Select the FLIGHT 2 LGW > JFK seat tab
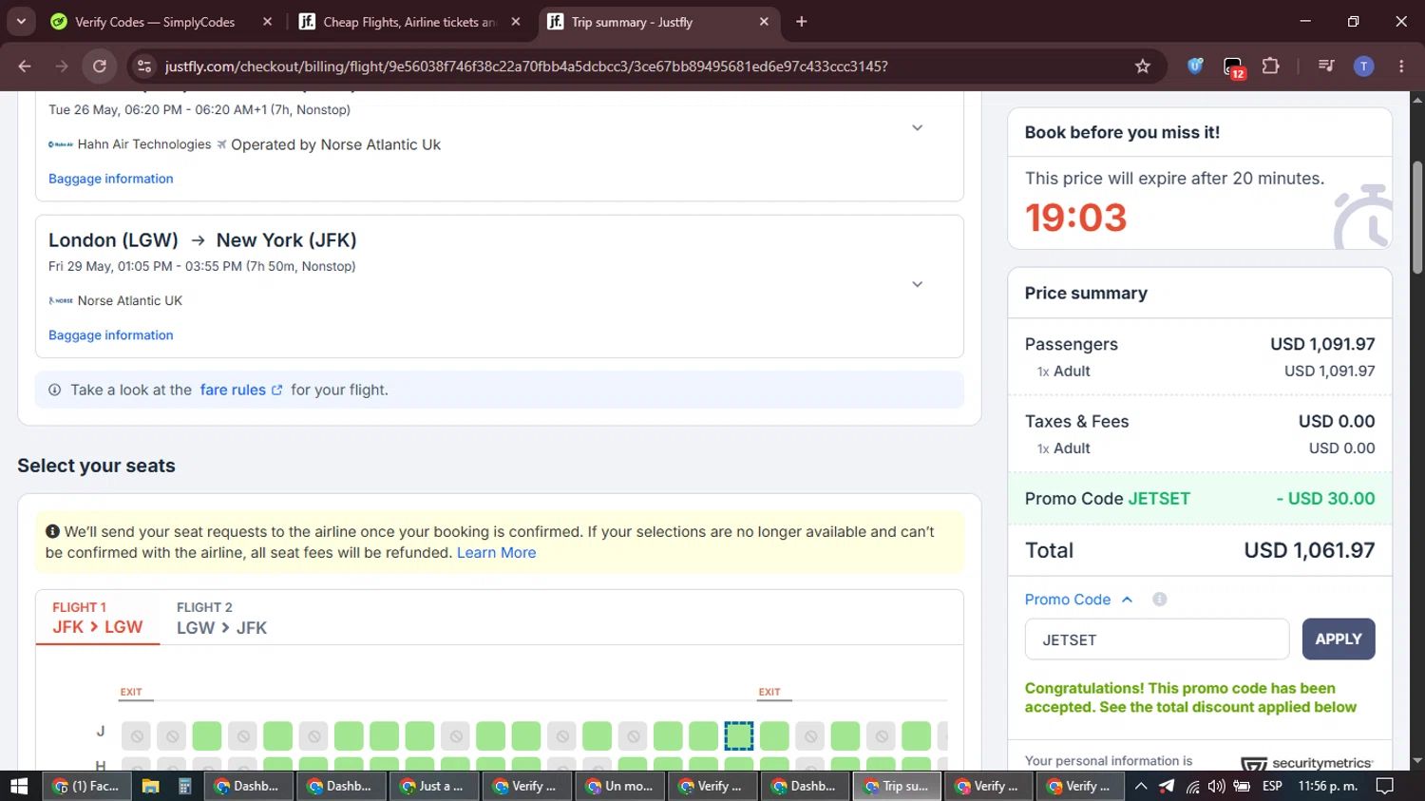Screen dimensions: 1425x801 pos(221,618)
